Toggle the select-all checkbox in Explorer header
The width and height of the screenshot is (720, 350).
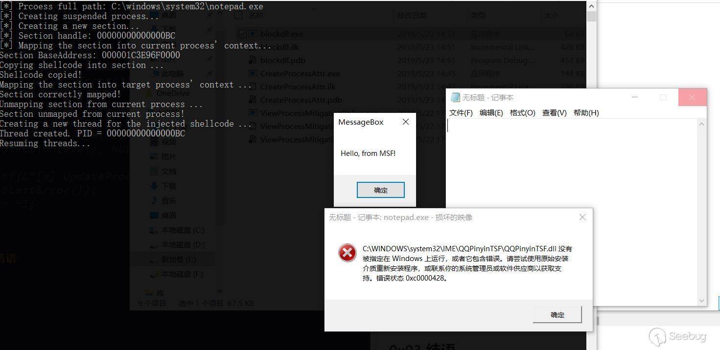click(238, 15)
